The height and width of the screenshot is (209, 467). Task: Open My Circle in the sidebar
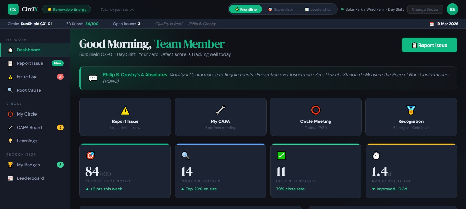tap(35, 114)
